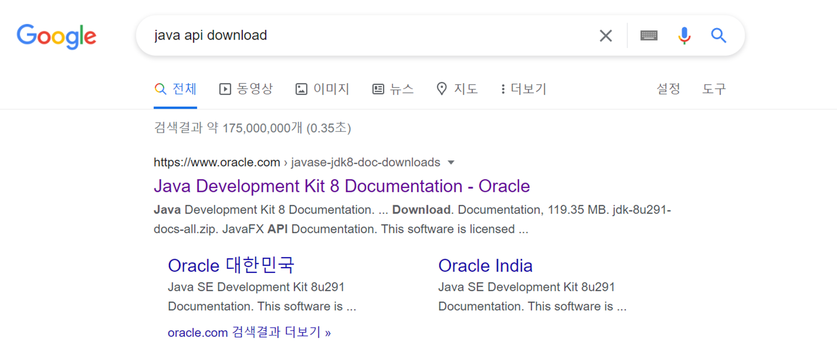
Task: Open 설정 settings
Action: click(668, 89)
